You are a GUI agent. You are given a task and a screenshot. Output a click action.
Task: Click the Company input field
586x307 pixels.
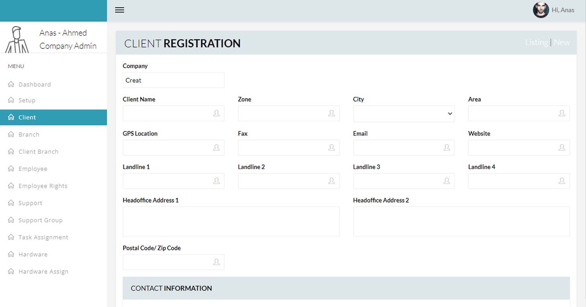(173, 80)
